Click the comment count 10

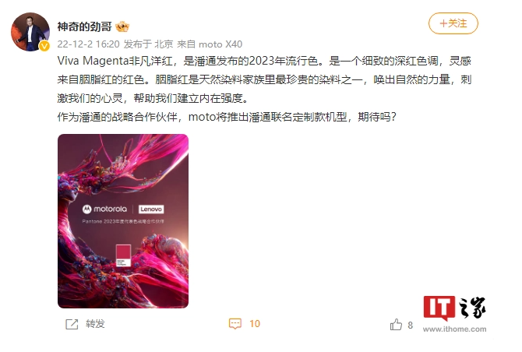pos(255,324)
